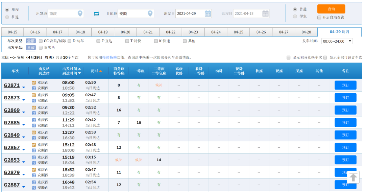Expand the G2871 train details arrow
Viewport: 365px width, 192px height.
pos(24,87)
